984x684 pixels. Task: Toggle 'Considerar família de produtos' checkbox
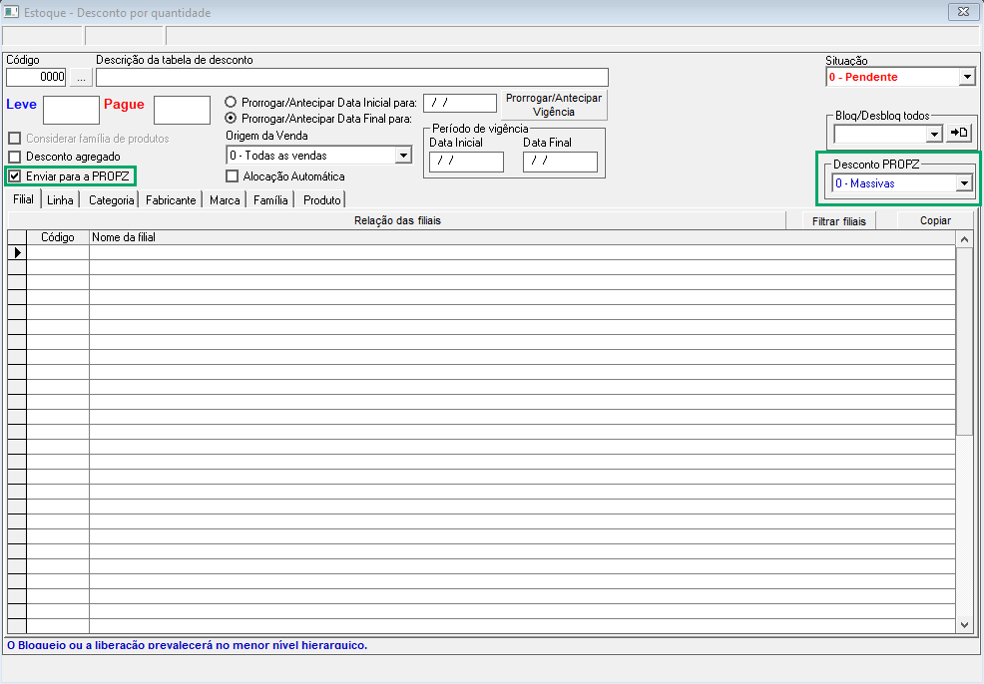(x=15, y=139)
